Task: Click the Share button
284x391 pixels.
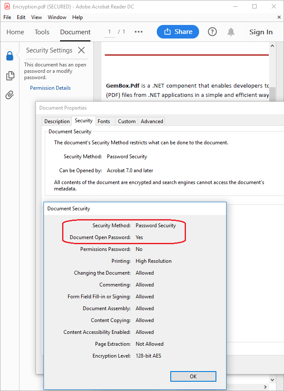Action: click(178, 32)
